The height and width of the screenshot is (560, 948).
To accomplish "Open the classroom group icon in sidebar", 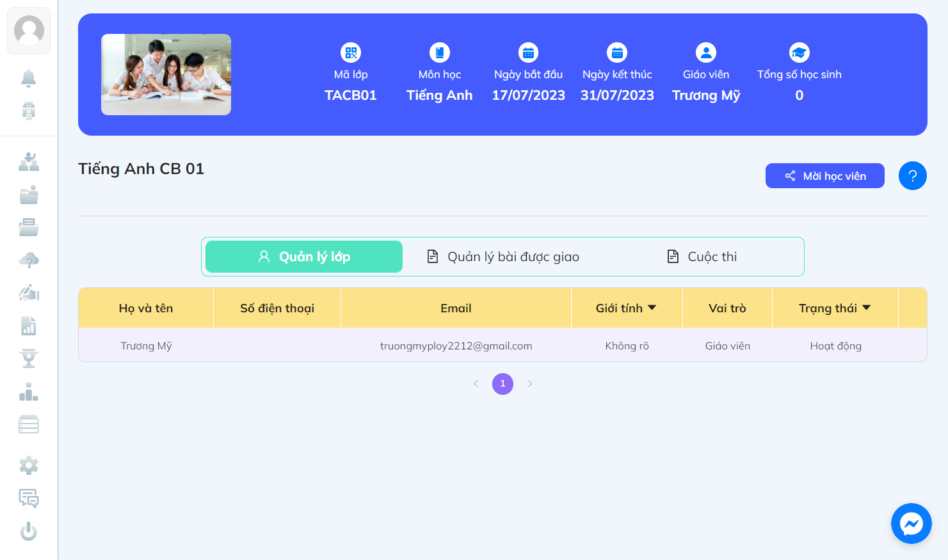I will [x=29, y=162].
